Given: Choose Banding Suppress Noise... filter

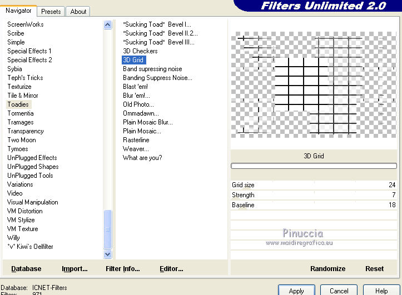Looking at the screenshot, I should [157, 78].
